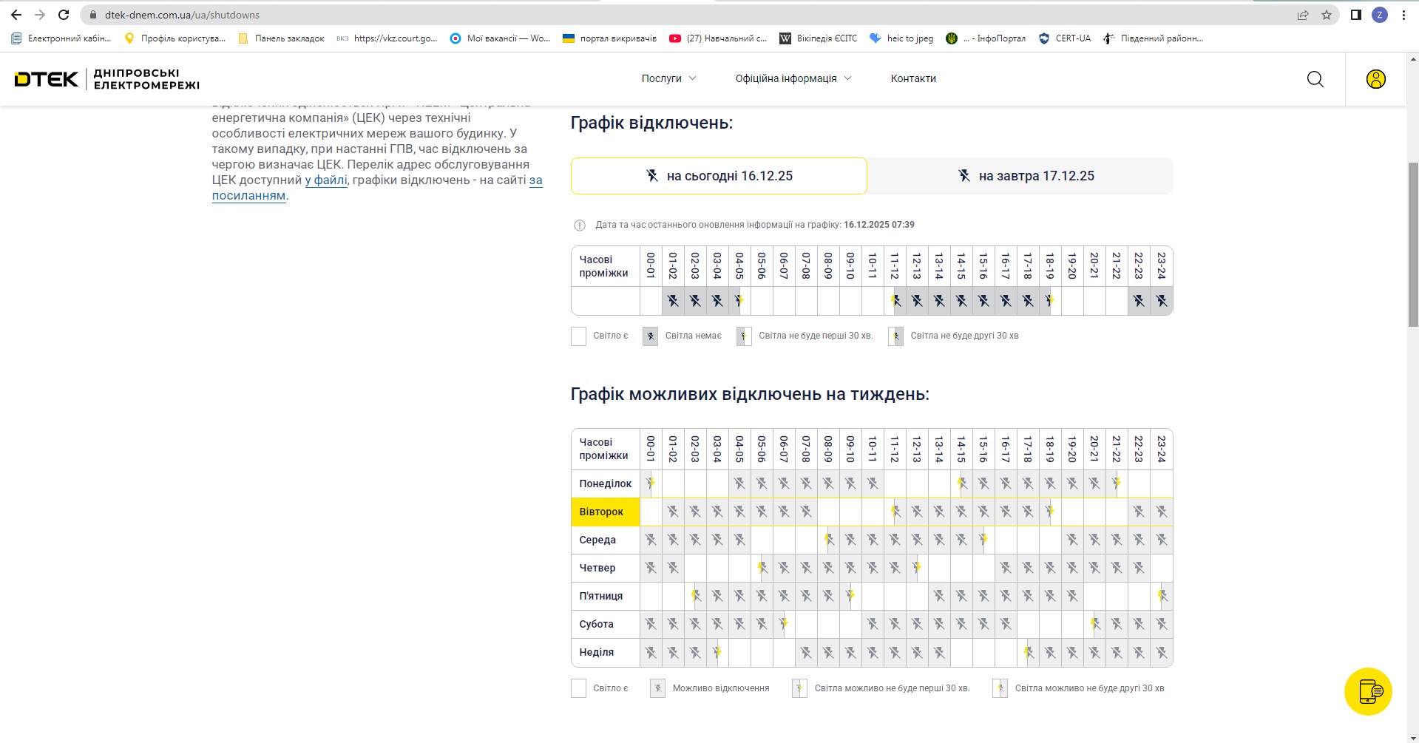Reload the page with browser refresh icon
This screenshot has height=743, width=1419.
[64, 15]
